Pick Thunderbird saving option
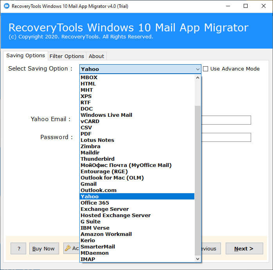Screen dimensions: 273x270 tap(137, 159)
